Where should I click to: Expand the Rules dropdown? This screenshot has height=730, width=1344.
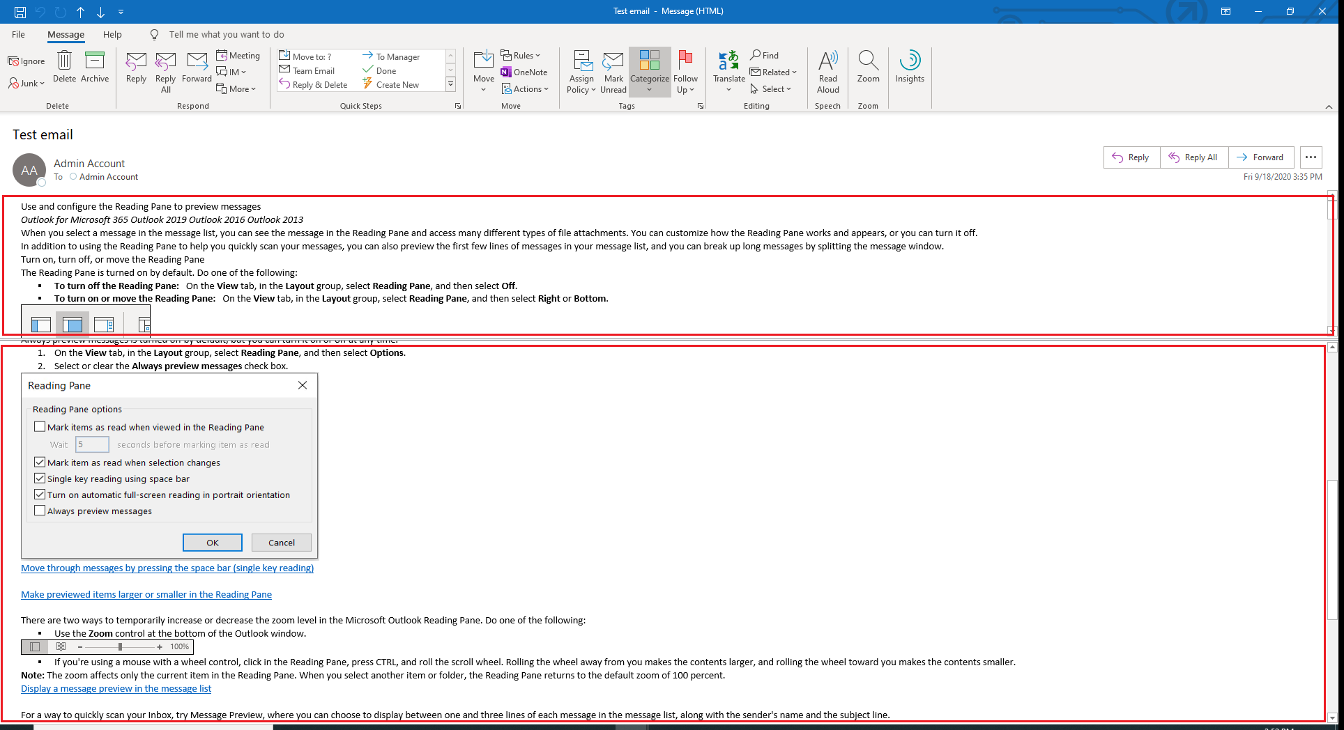pos(521,56)
